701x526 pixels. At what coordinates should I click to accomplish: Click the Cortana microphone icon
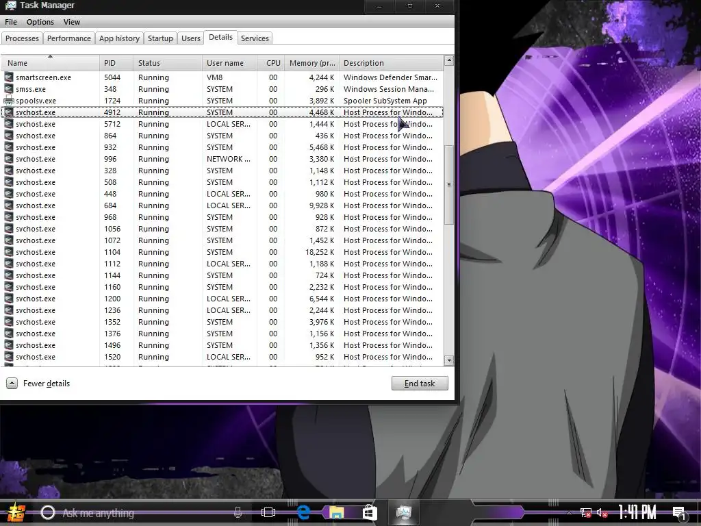(x=238, y=512)
